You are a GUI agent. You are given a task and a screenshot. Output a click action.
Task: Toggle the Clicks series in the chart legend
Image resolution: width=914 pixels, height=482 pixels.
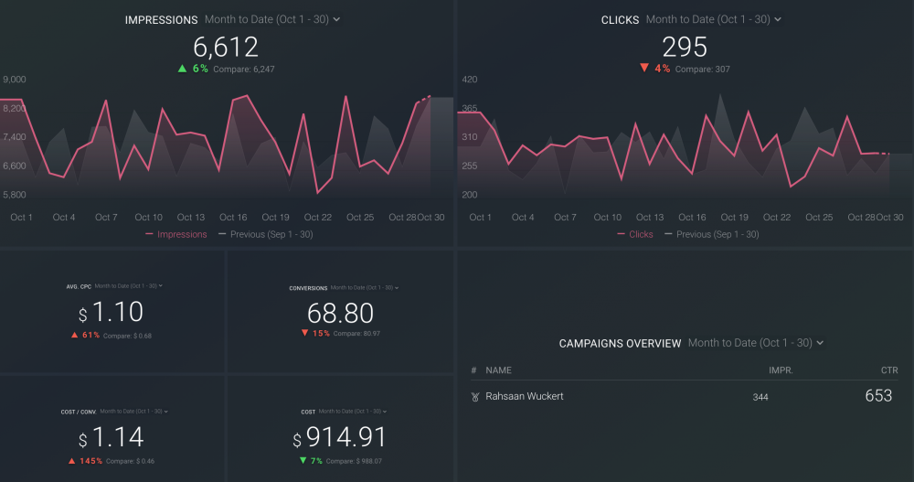pyautogui.click(x=635, y=234)
